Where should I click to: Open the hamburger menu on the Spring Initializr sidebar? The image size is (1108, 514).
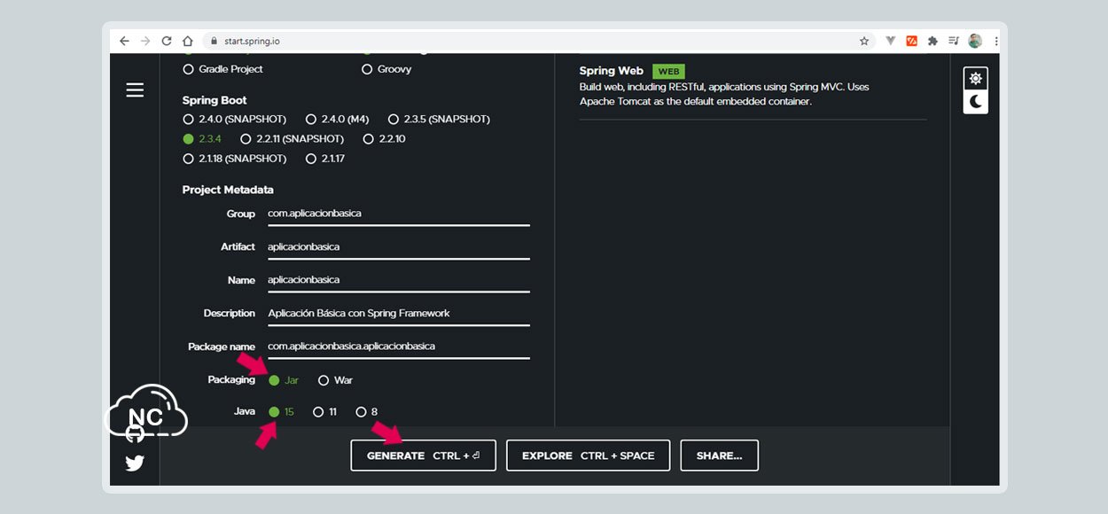click(x=135, y=90)
